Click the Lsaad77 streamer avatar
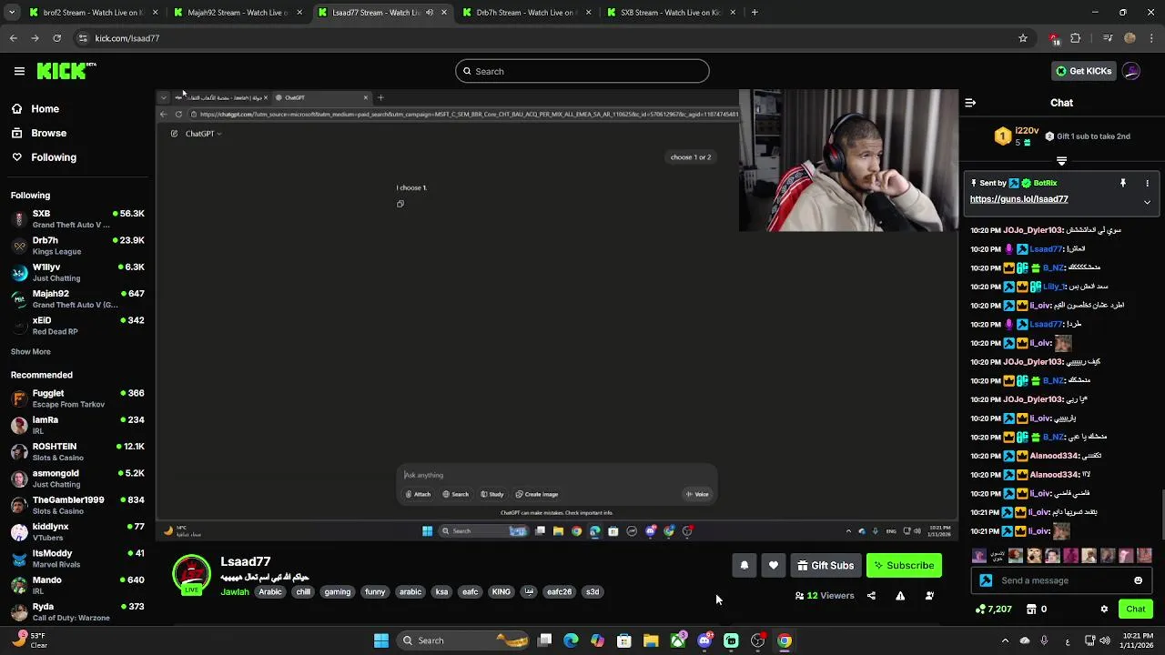 point(191,575)
